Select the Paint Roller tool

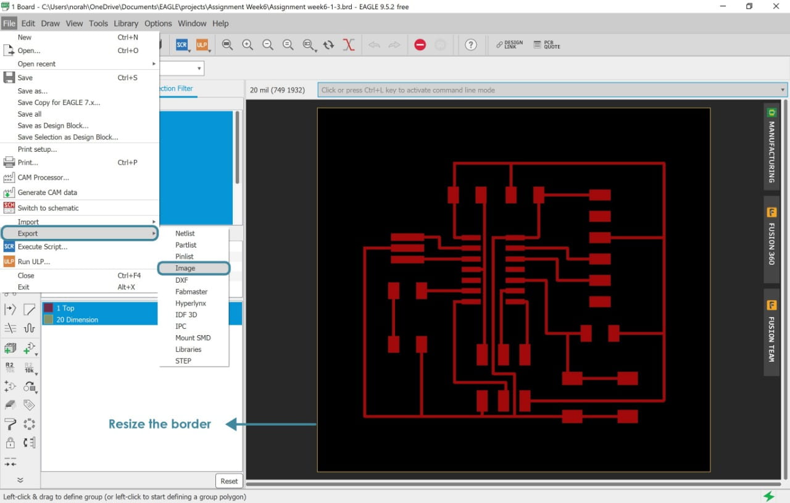(10, 423)
